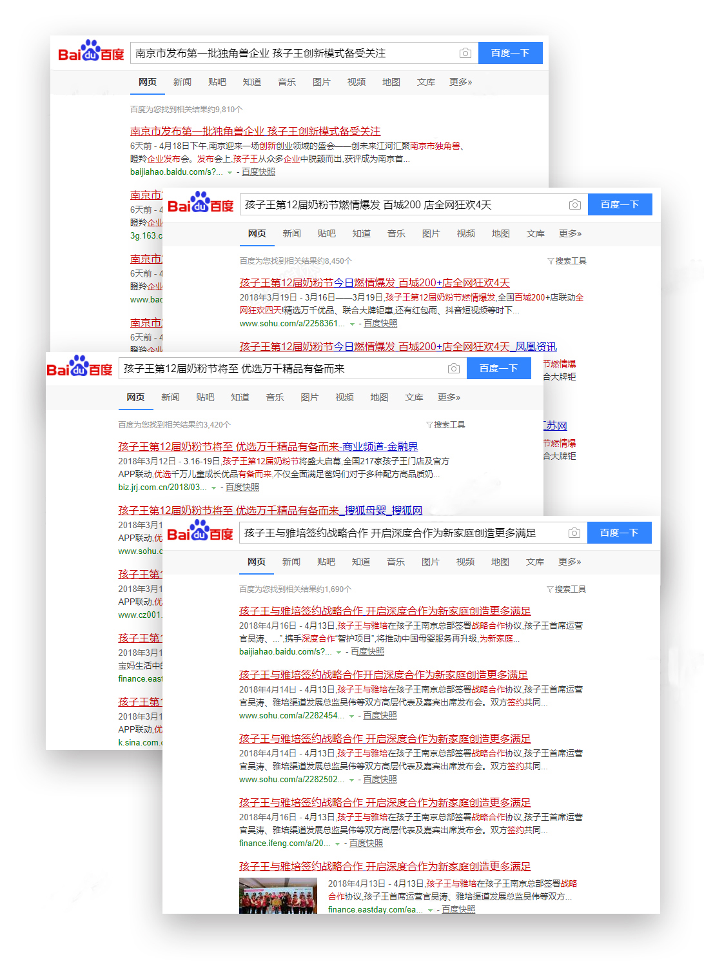Switch to the 贴吧 tab in the 百城200店 window
This screenshot has width=704, height=966.
click(327, 234)
